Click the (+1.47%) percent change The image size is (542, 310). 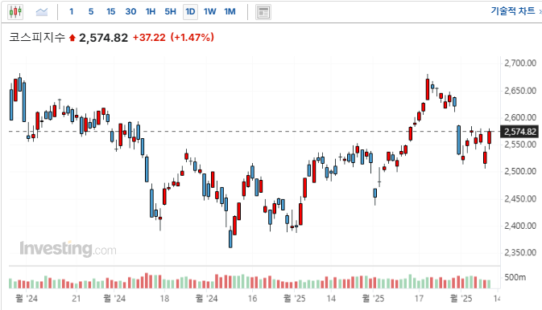click(192, 37)
